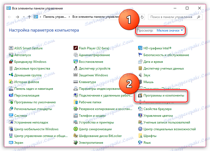This screenshot has width=210, height=151.
Task: Click the Шрифты font icon
Action: (140, 136)
